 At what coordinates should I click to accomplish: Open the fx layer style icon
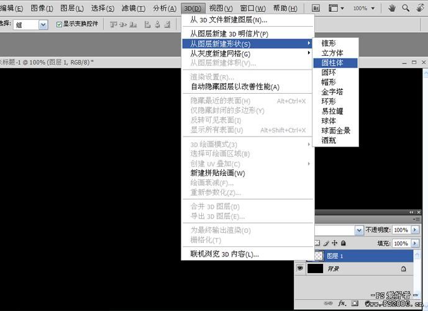tap(342, 304)
